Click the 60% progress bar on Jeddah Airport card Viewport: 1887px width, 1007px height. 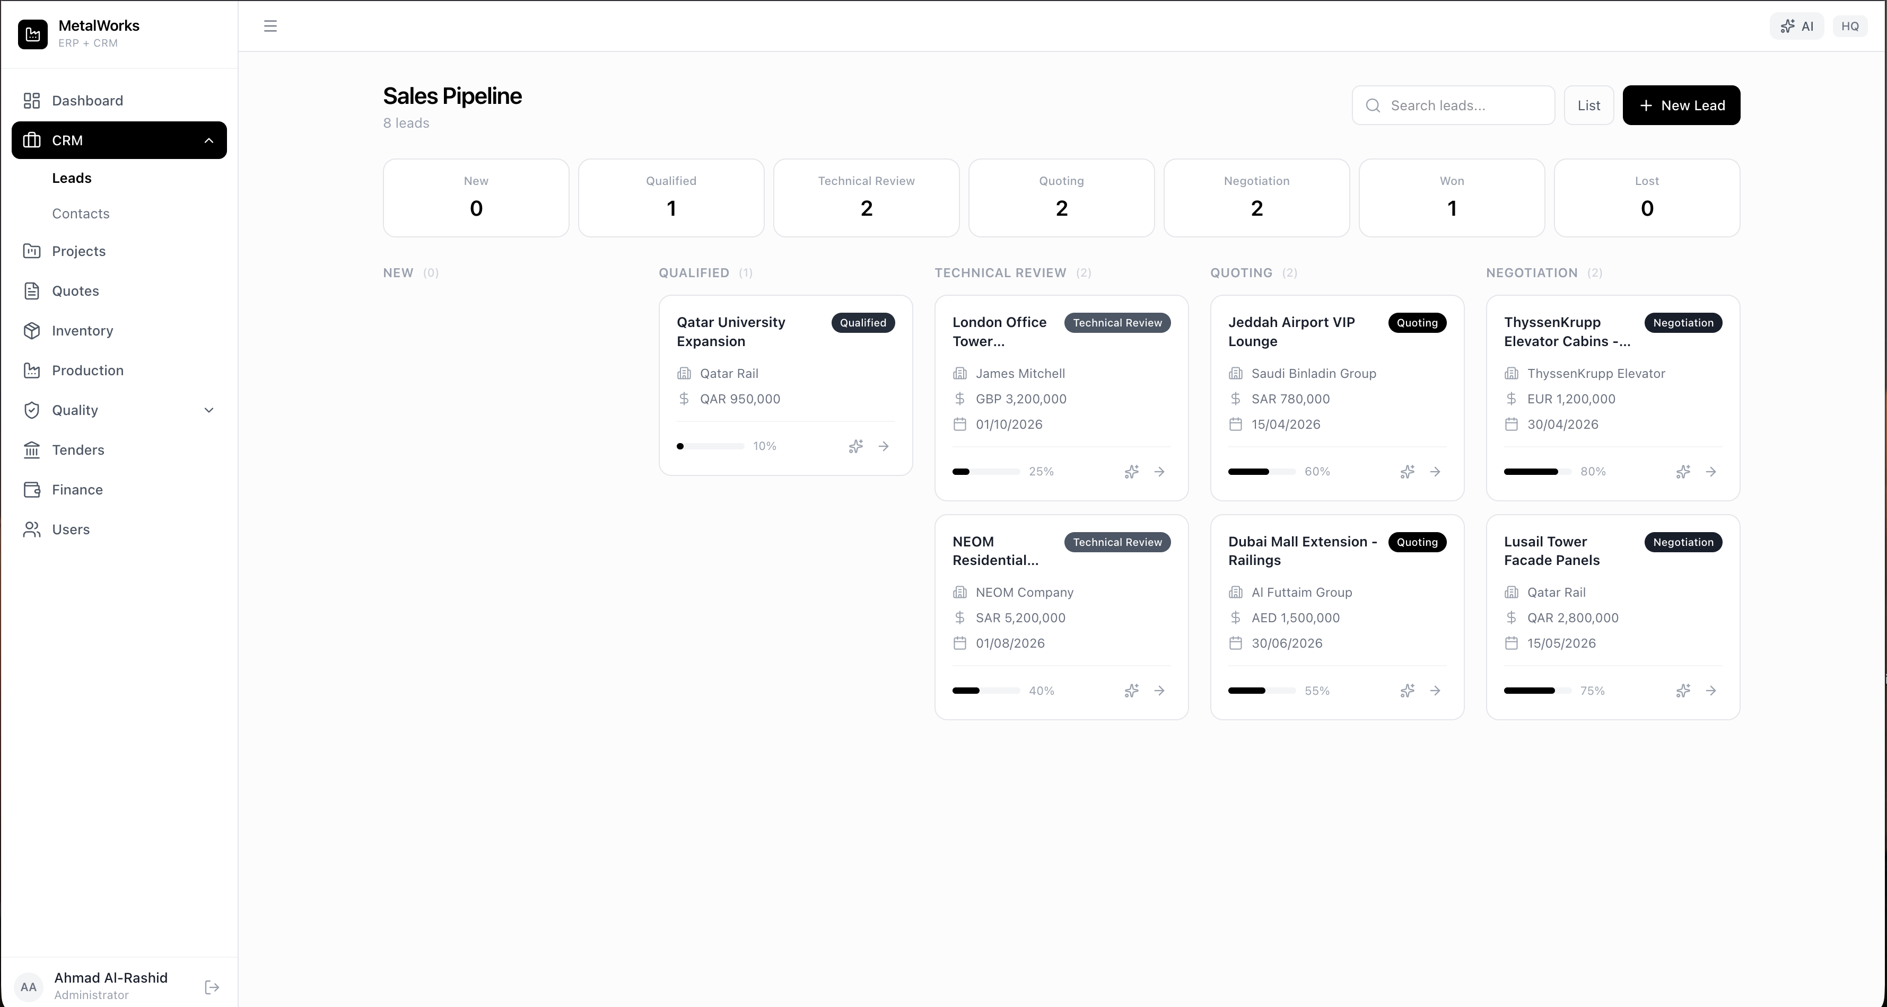point(1262,471)
